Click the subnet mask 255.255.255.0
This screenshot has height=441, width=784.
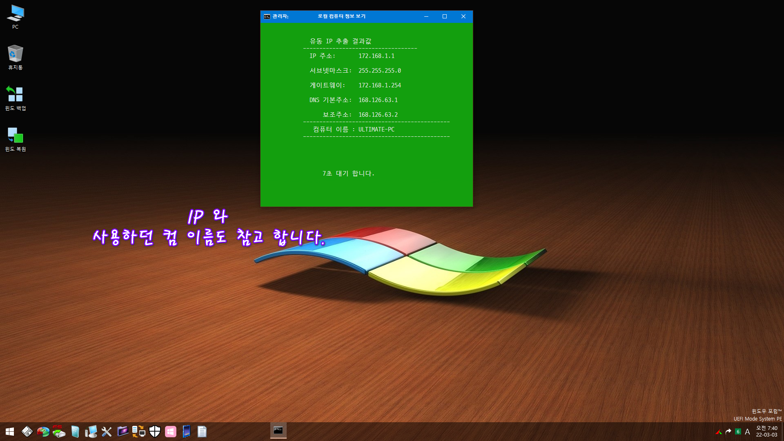(x=380, y=71)
